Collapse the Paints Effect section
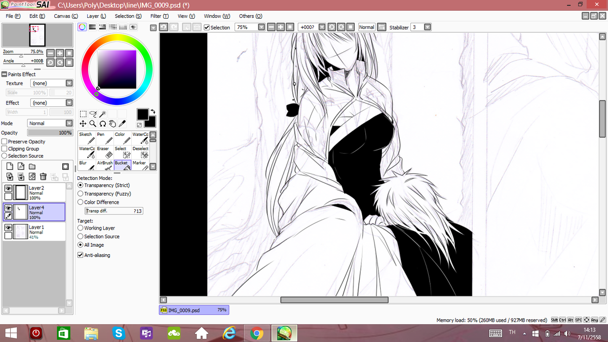The height and width of the screenshot is (342, 608). [x=4, y=74]
